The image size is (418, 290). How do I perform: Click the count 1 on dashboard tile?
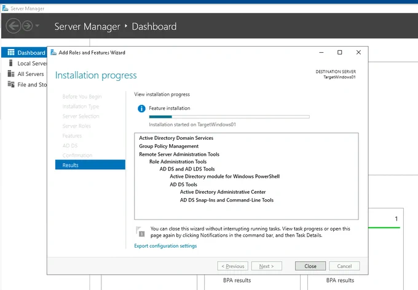click(396, 218)
